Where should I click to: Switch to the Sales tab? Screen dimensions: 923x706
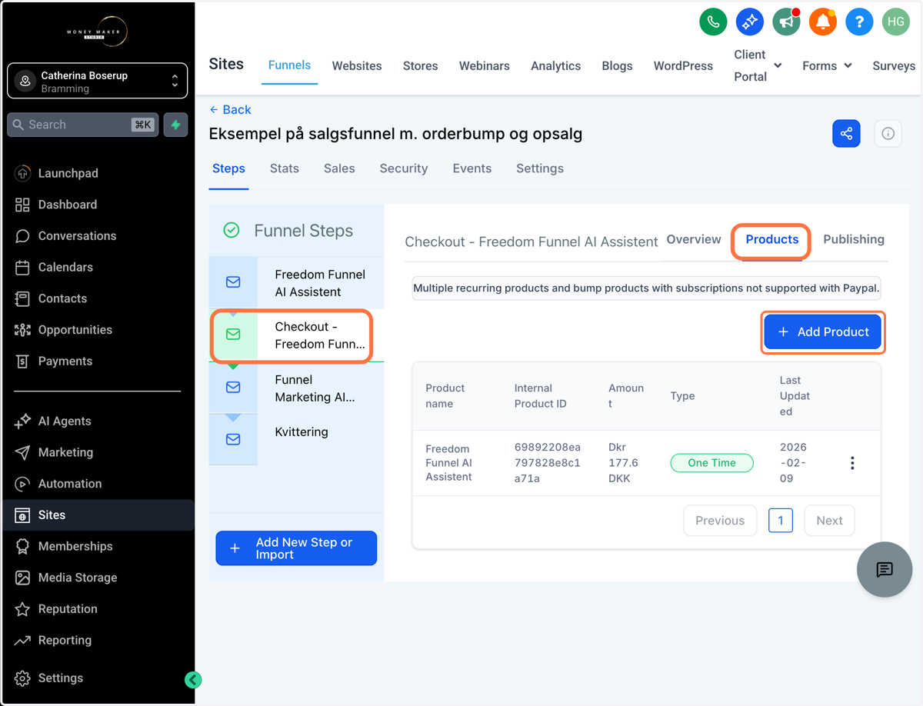coord(339,168)
